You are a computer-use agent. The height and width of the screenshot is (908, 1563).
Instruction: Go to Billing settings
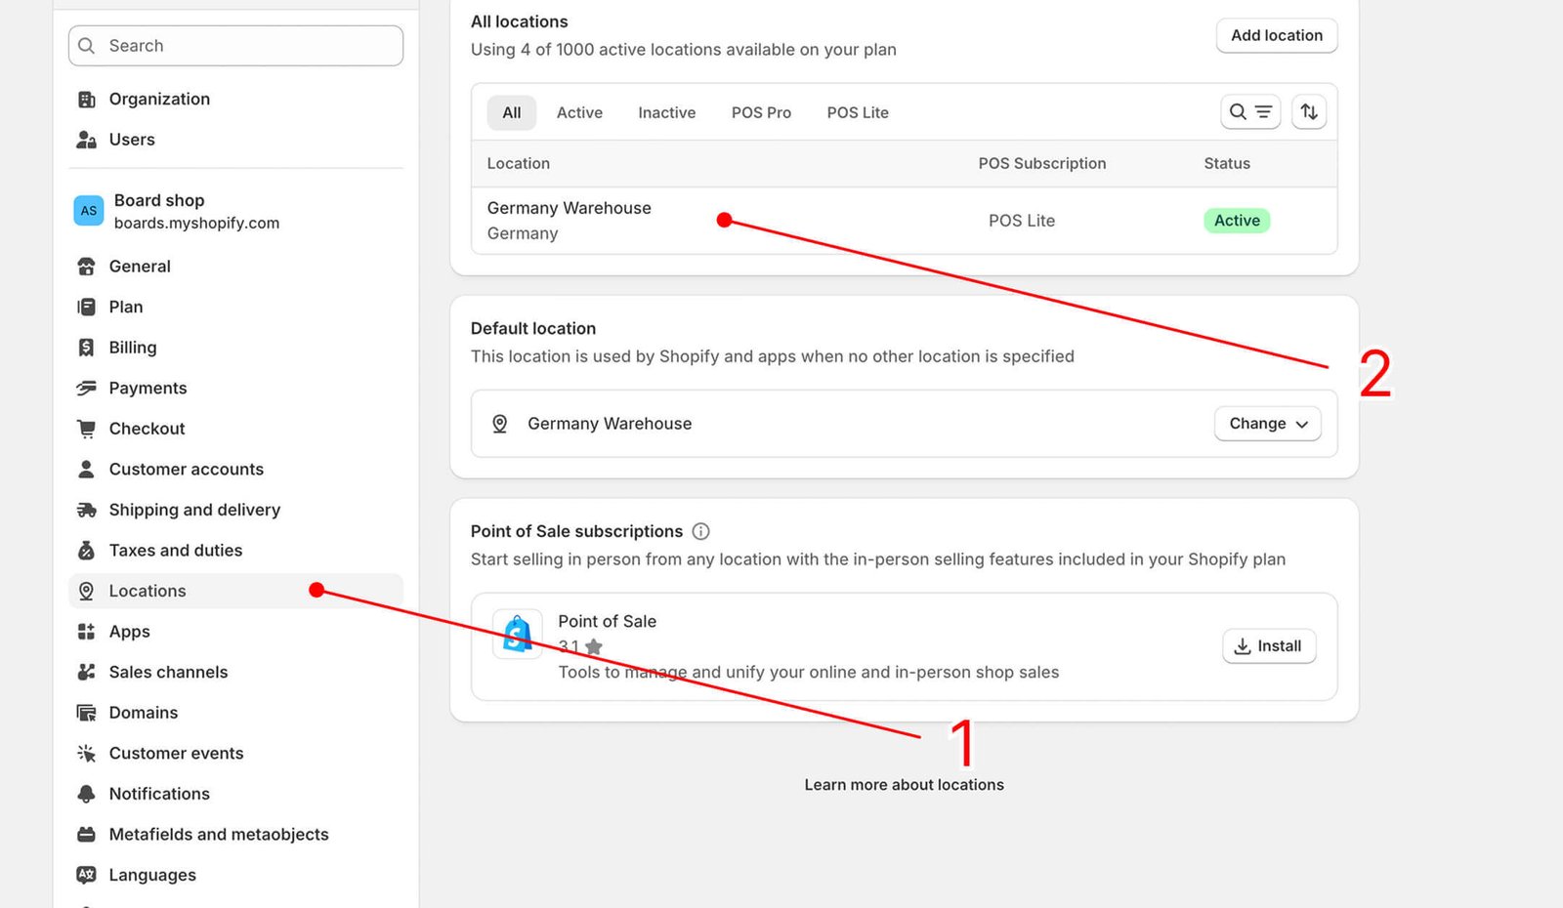pyautogui.click(x=235, y=348)
